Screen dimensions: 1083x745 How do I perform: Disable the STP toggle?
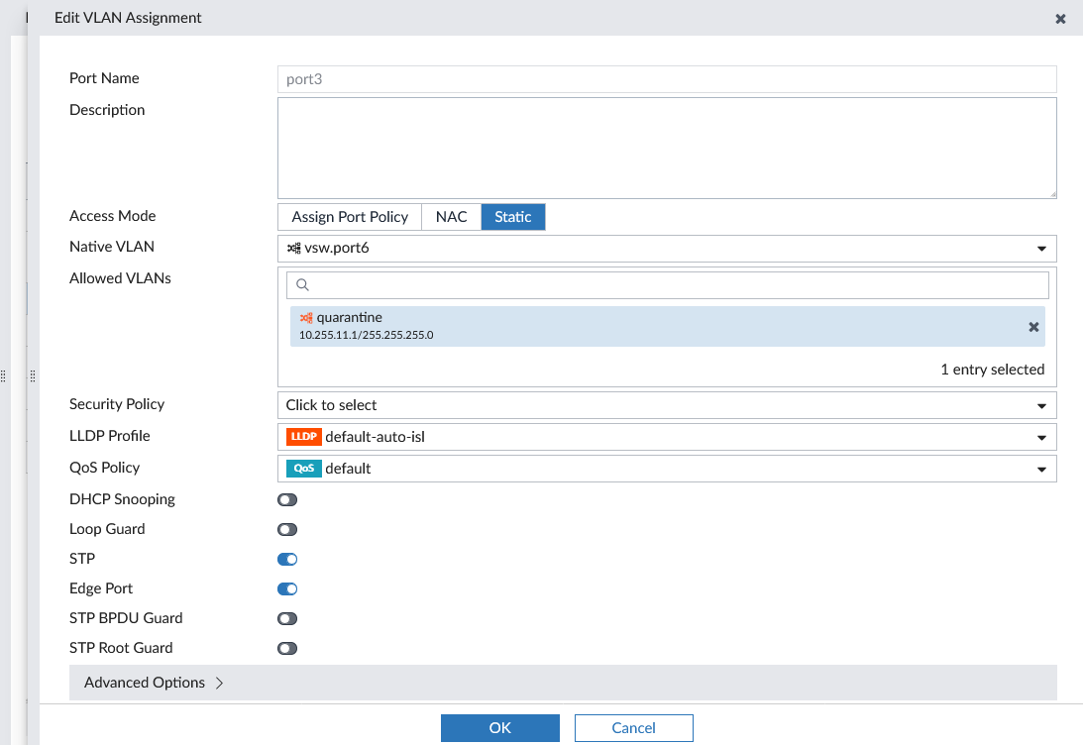coord(287,558)
